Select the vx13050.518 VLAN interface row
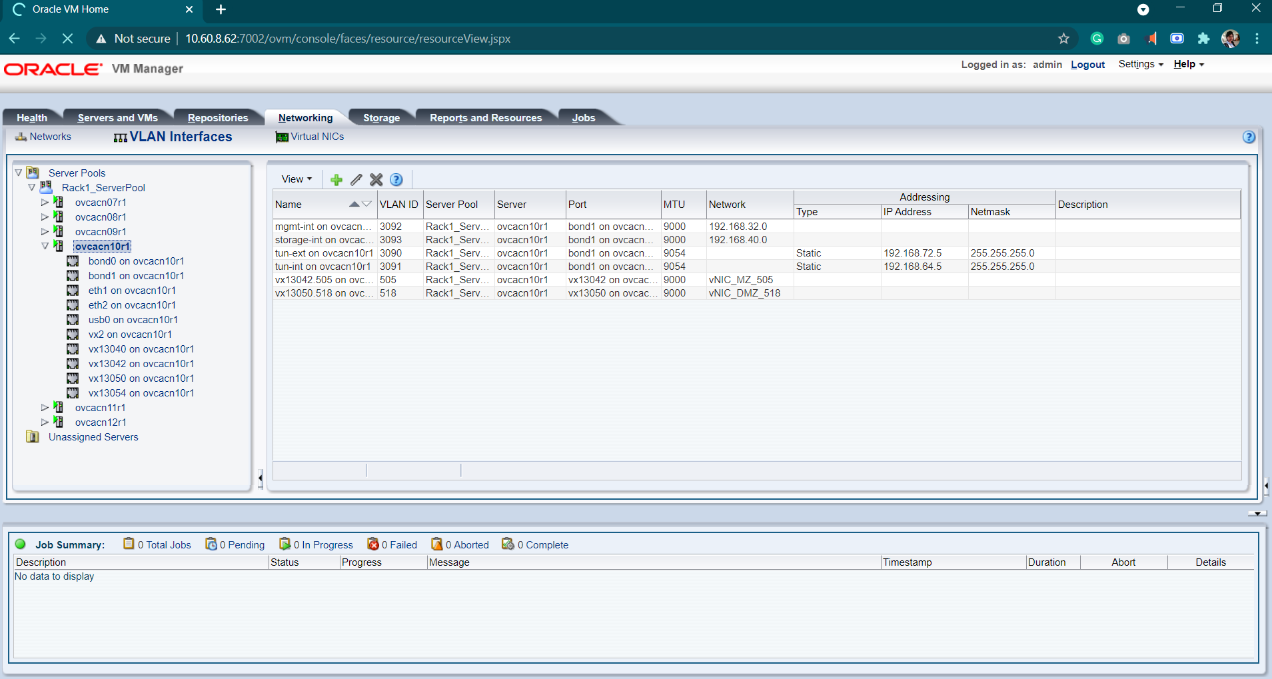The height and width of the screenshot is (679, 1272). coord(756,293)
